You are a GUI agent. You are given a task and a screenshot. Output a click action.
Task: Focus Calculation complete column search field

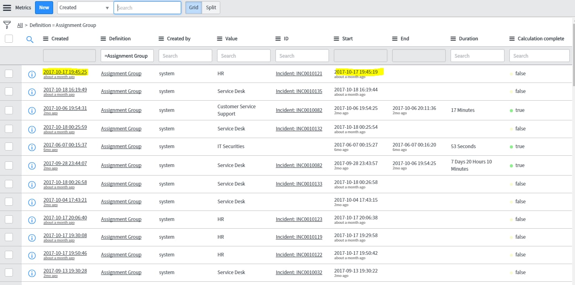tap(539, 56)
